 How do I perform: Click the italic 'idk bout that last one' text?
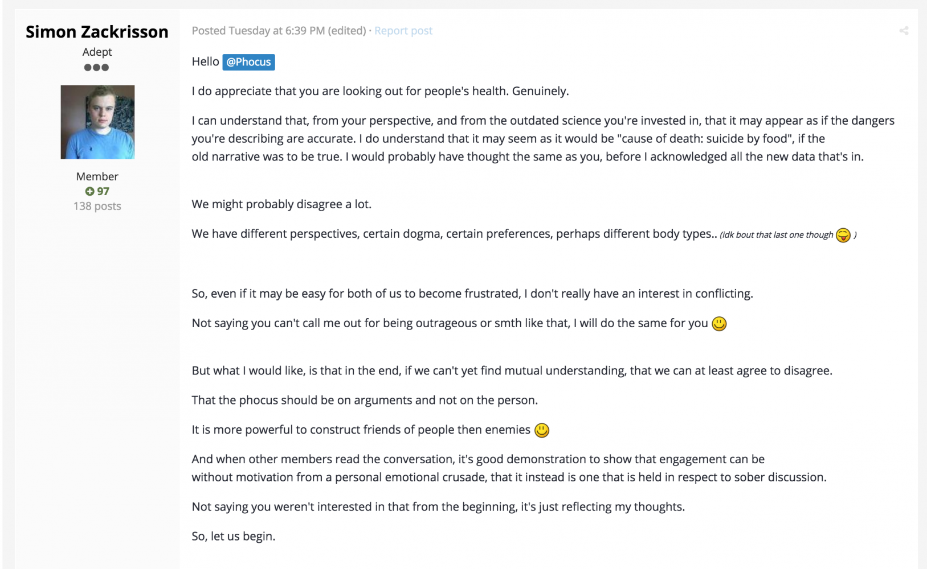point(776,235)
